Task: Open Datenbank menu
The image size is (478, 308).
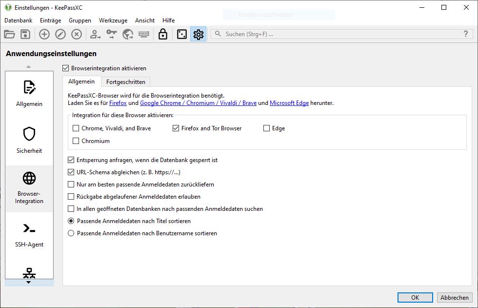Action: 19,21
